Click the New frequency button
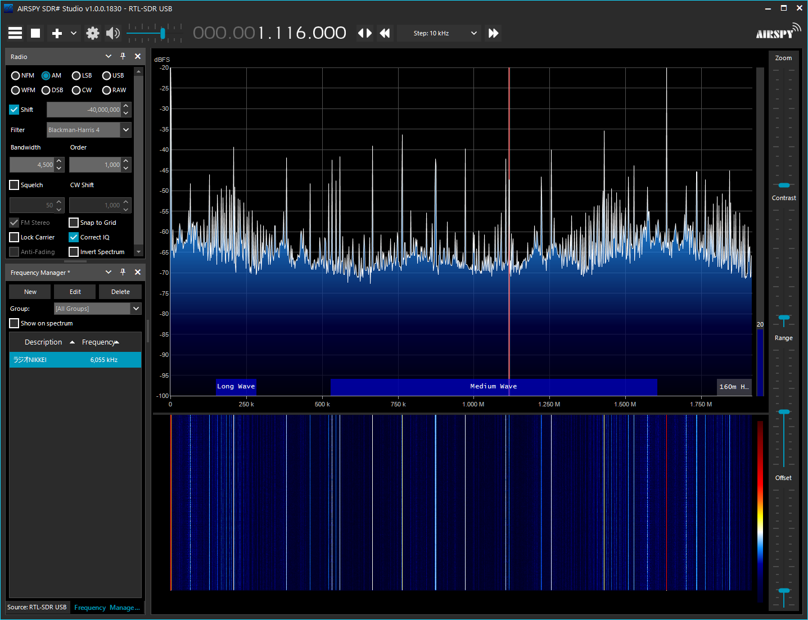 (x=30, y=292)
